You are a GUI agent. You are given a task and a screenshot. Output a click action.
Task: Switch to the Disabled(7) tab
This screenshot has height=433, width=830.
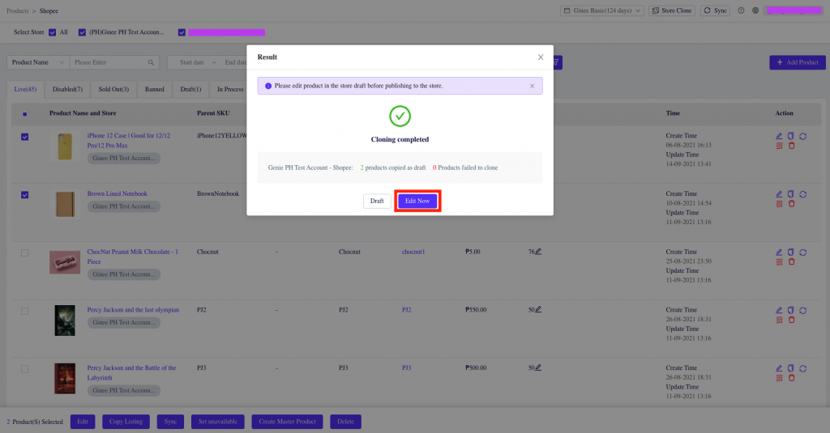pyautogui.click(x=68, y=89)
